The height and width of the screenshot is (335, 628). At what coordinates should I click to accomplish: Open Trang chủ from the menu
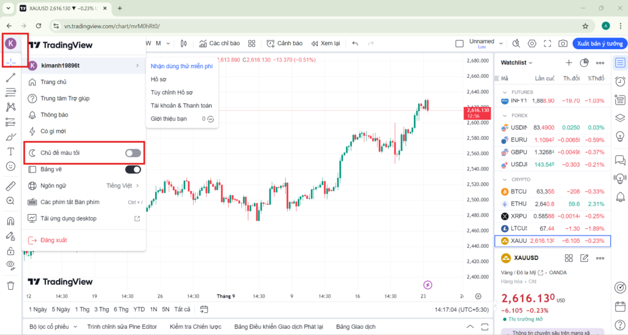[84, 82]
